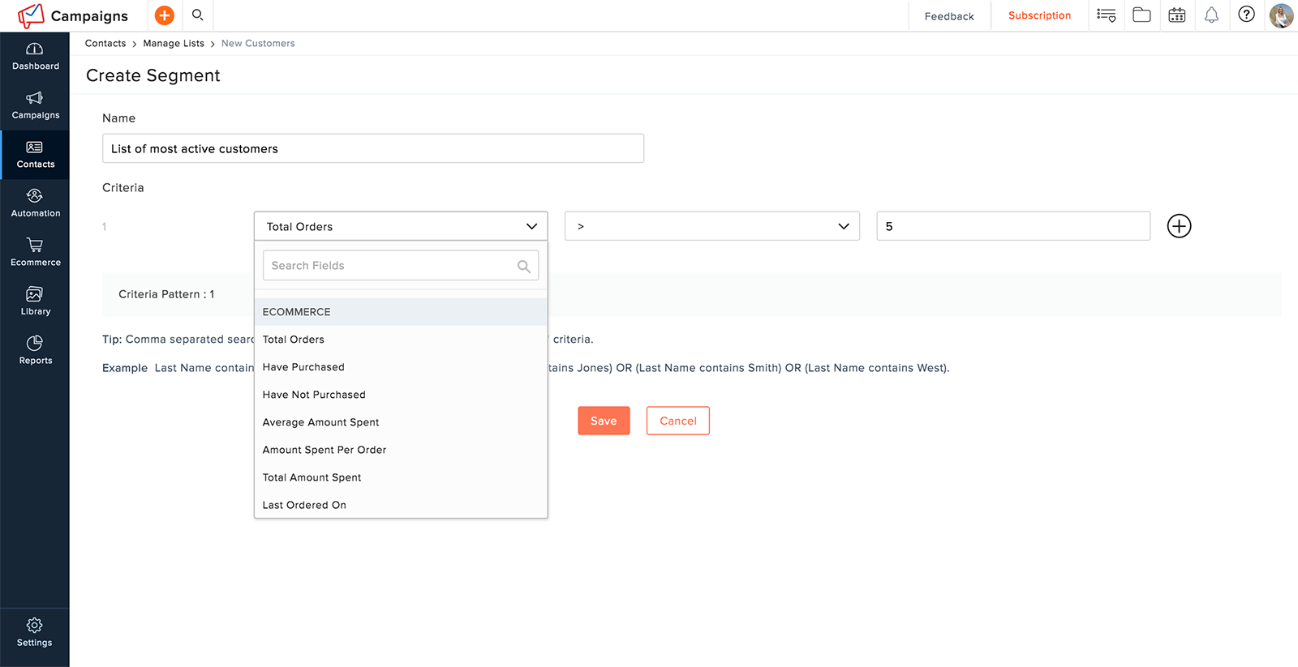Open the notifications bell
The width and height of the screenshot is (1298, 667).
click(x=1211, y=15)
